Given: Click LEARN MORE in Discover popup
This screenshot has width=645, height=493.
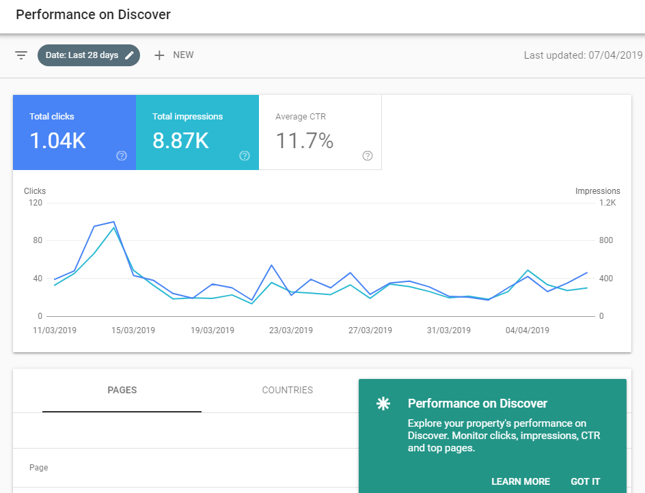Looking at the screenshot, I should click(x=521, y=481).
